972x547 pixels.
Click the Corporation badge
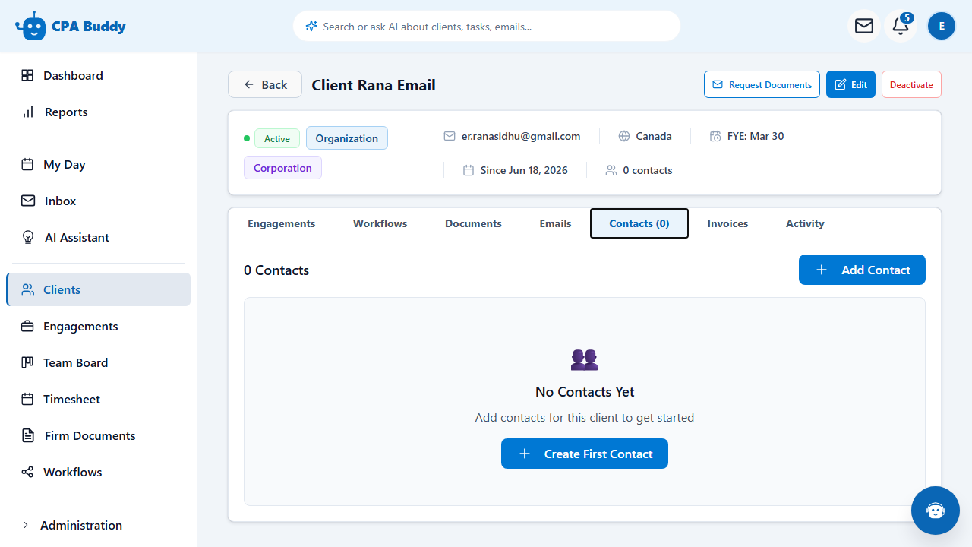pyautogui.click(x=282, y=168)
